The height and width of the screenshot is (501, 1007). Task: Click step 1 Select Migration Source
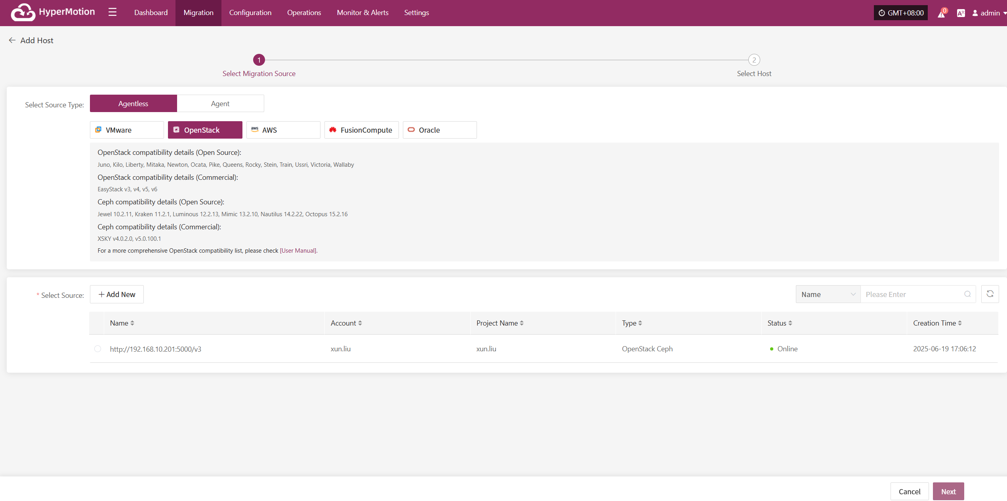(259, 66)
